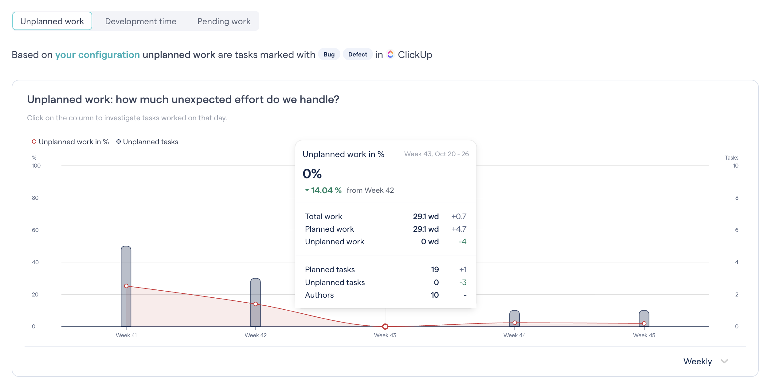
Task: Click the red data point at Week 43
Action: (385, 326)
